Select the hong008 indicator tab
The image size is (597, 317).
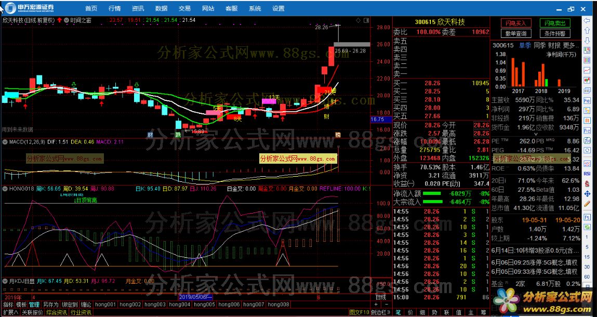(278, 305)
